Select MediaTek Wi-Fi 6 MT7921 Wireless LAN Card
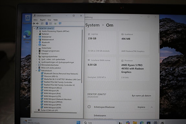Image resolution: width=186 pixels, height=124 pixels. 62,79
